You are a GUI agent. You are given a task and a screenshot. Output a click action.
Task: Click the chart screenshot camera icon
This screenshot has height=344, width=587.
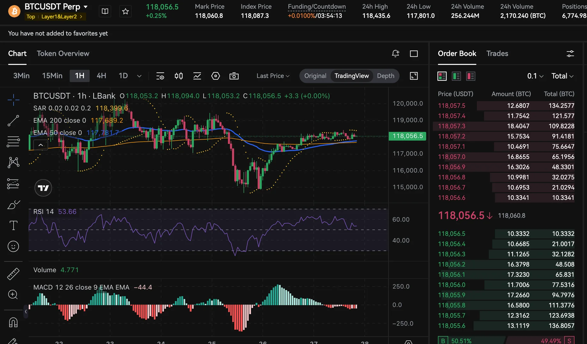click(234, 76)
